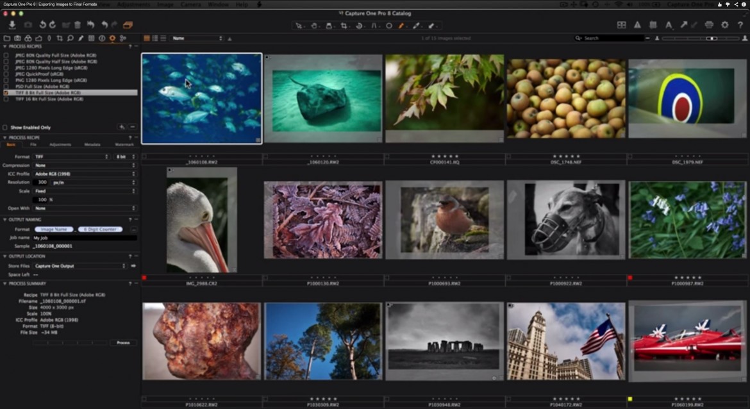Check the TIFF 8 Bit Full Size recipe checkbox
Viewport: 750px width, 409px height.
(x=6, y=92)
